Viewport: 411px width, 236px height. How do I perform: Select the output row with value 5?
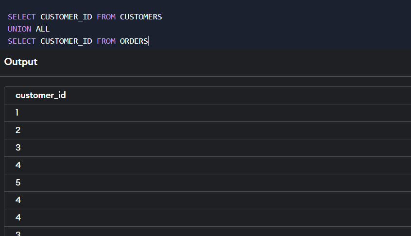click(x=207, y=183)
